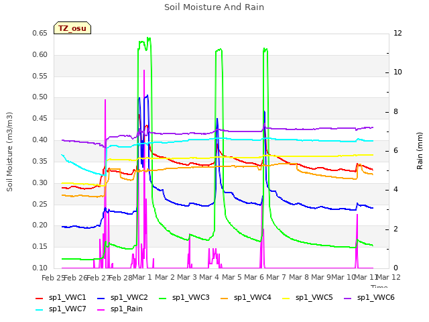This screenshot has height=322, width=429.
Task: Click the 0.25 soil moisture axis value
Action: click(40, 204)
